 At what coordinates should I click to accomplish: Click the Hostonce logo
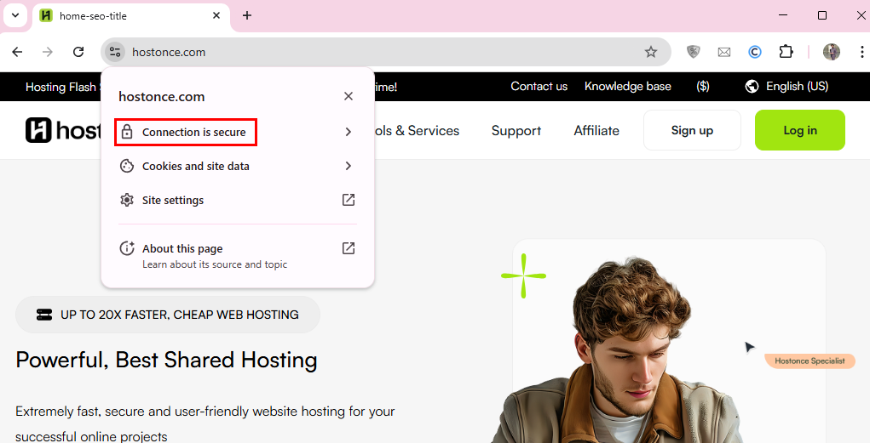(x=63, y=130)
